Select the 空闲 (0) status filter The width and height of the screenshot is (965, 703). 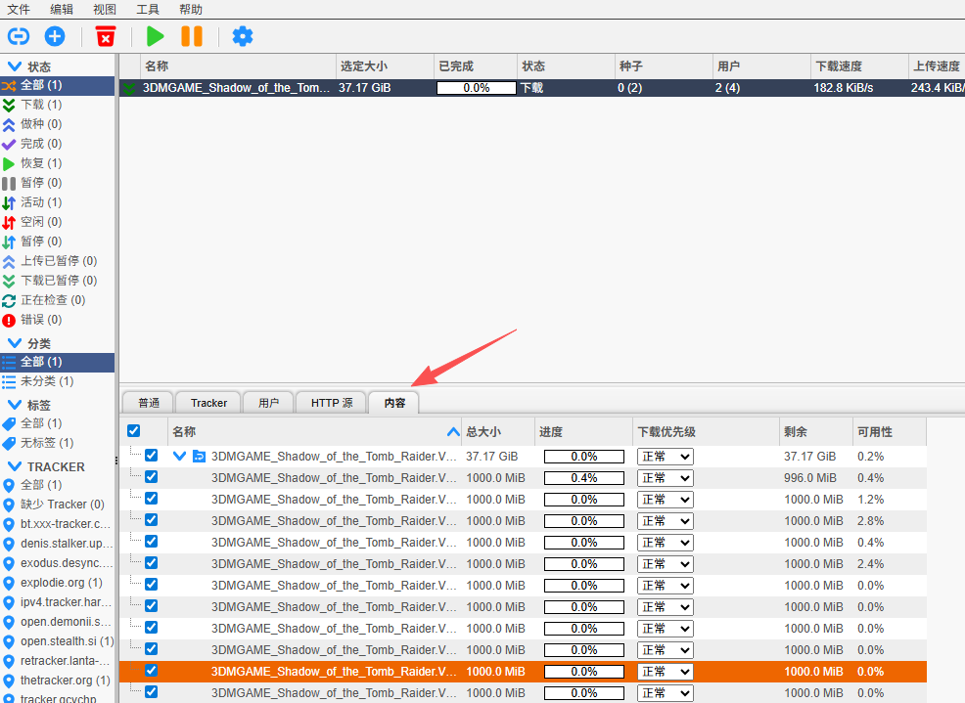[x=57, y=222]
